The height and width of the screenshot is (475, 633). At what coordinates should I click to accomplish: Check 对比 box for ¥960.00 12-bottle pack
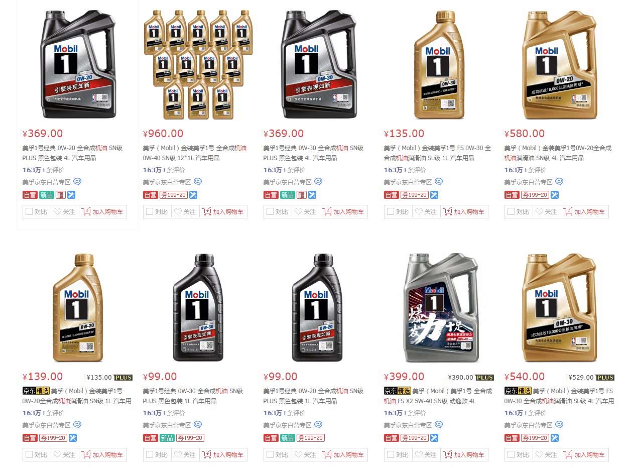coord(149,212)
